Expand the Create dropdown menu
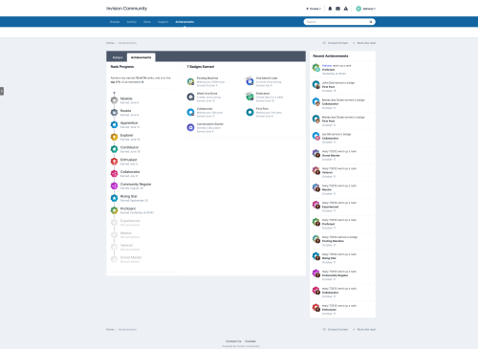 [314, 9]
